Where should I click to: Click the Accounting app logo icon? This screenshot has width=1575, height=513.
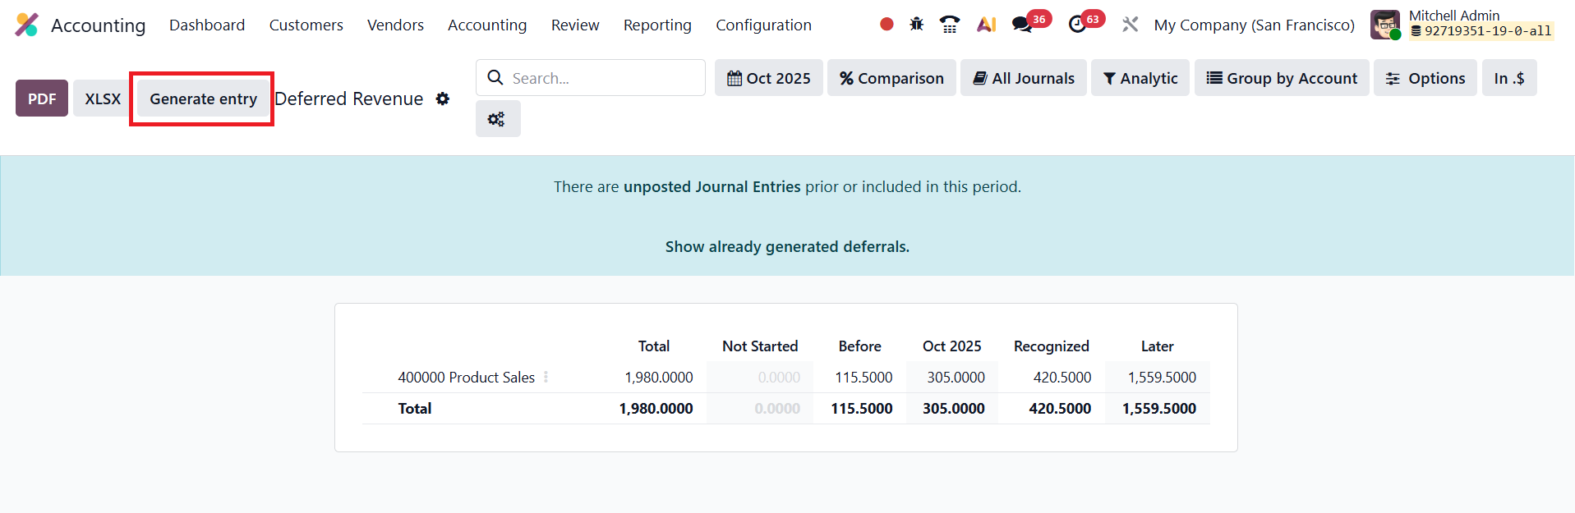pos(26,25)
